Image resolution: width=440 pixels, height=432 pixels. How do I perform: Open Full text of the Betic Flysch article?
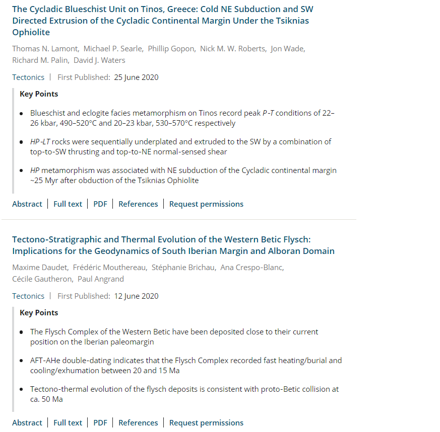coord(68,422)
